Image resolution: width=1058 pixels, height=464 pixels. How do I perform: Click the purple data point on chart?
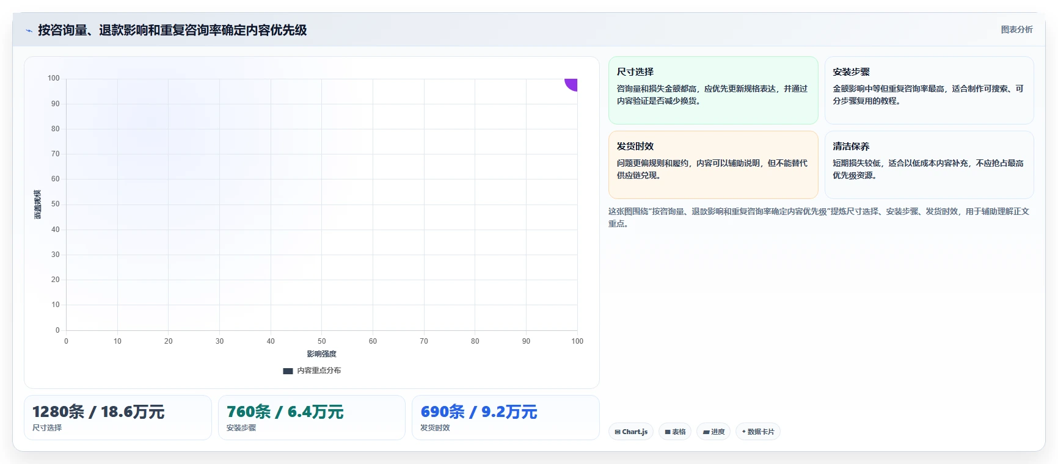(x=572, y=84)
